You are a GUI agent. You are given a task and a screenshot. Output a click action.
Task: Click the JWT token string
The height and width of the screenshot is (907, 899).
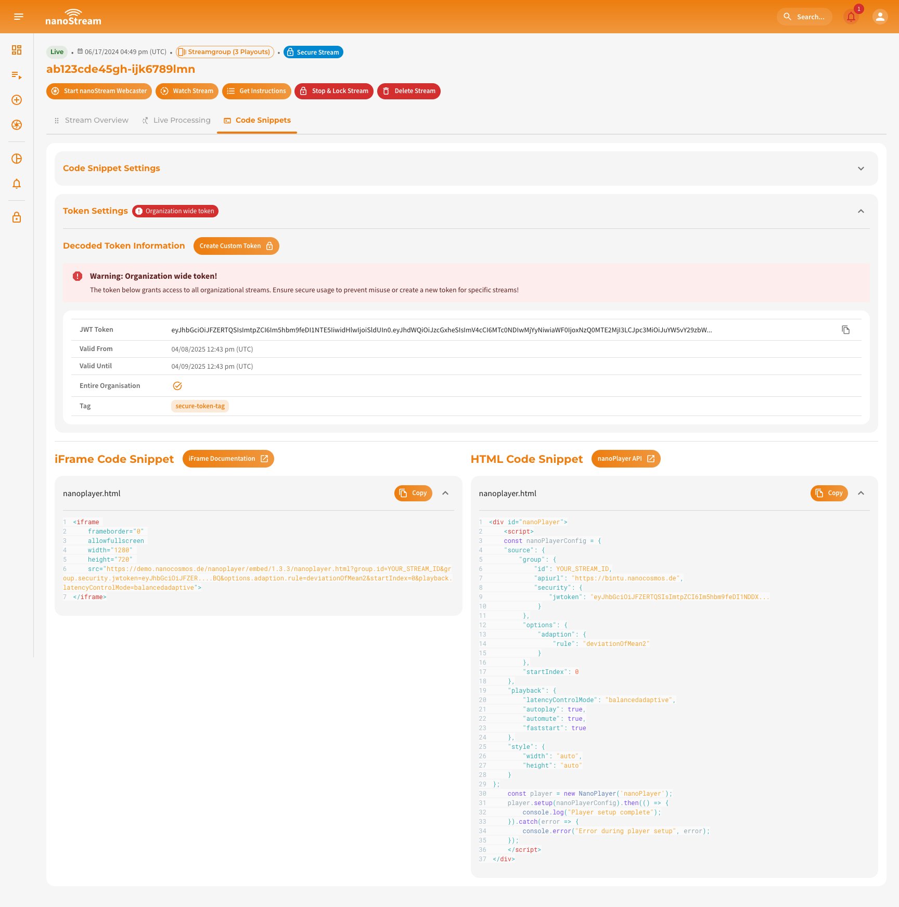[x=442, y=330]
